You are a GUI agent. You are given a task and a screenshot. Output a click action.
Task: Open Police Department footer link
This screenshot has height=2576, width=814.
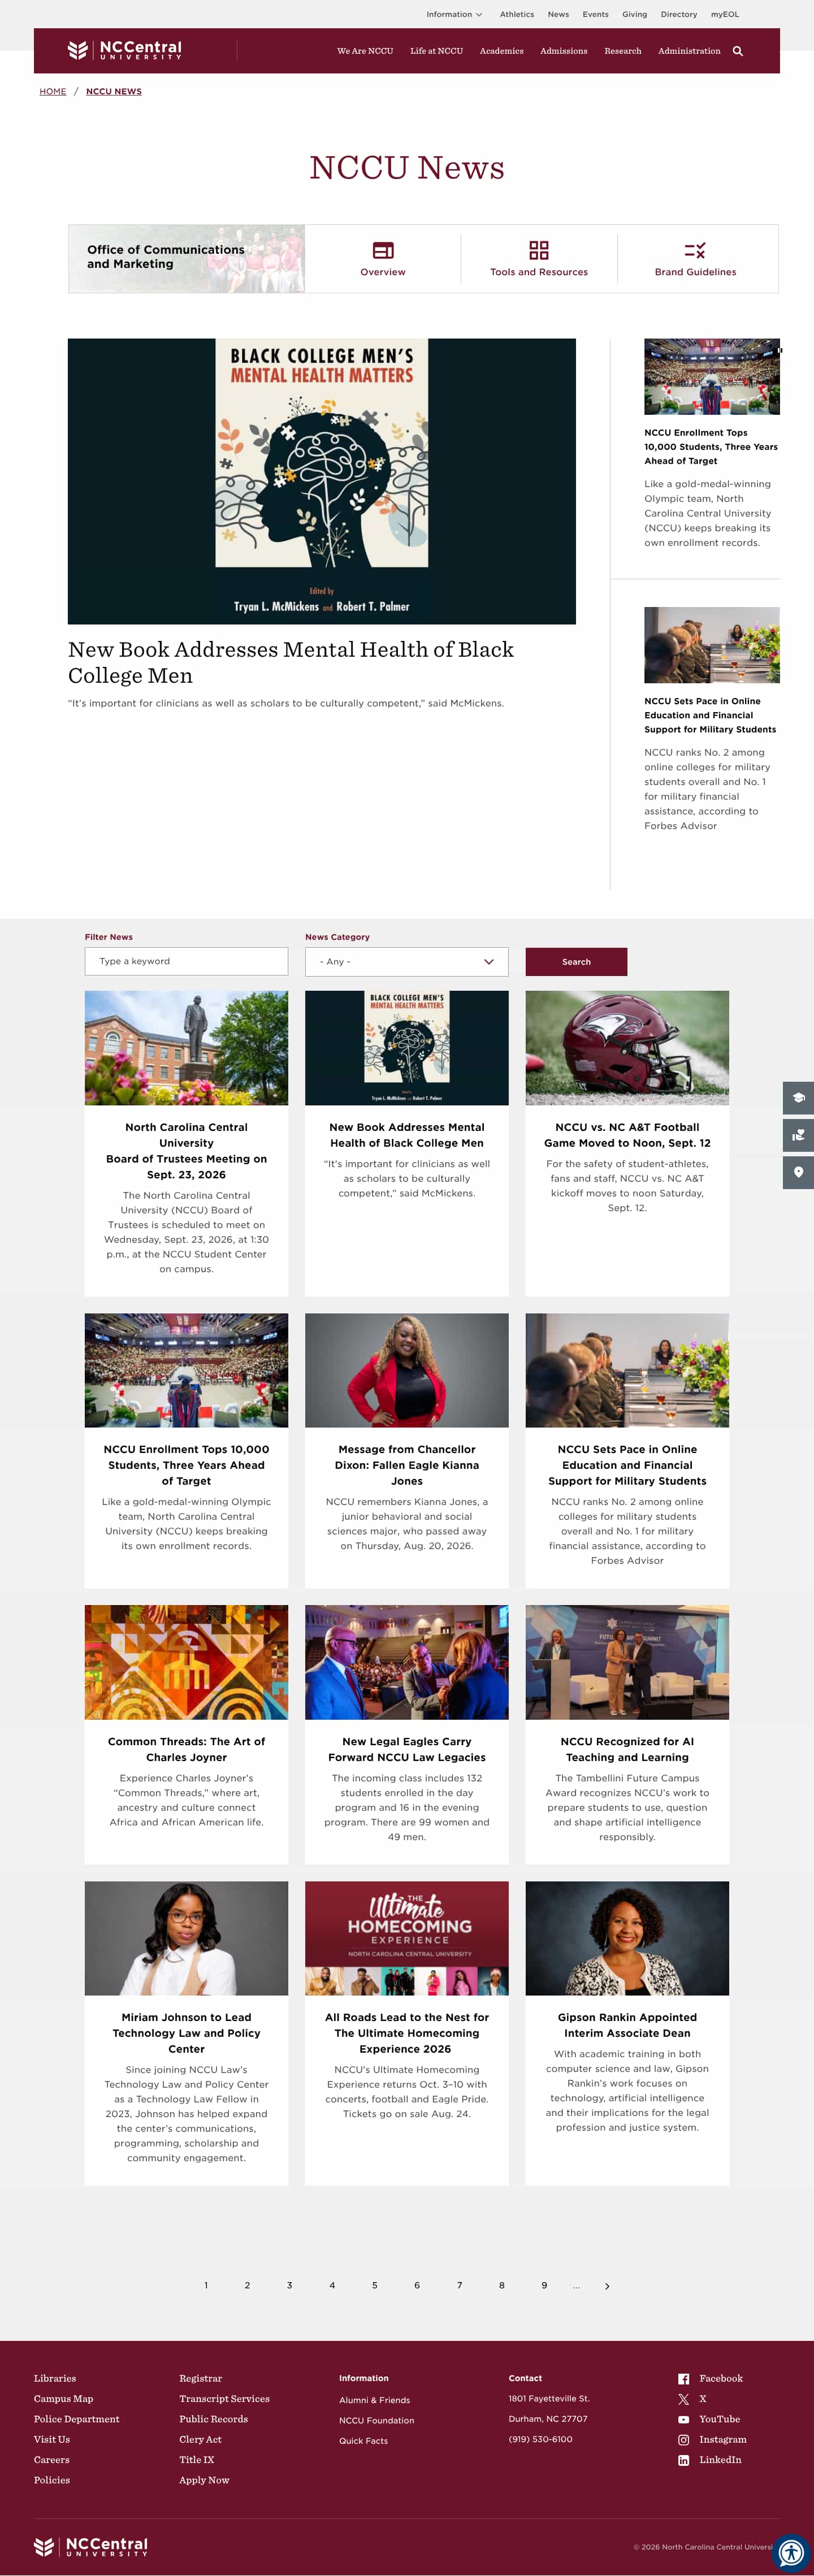(x=76, y=2419)
